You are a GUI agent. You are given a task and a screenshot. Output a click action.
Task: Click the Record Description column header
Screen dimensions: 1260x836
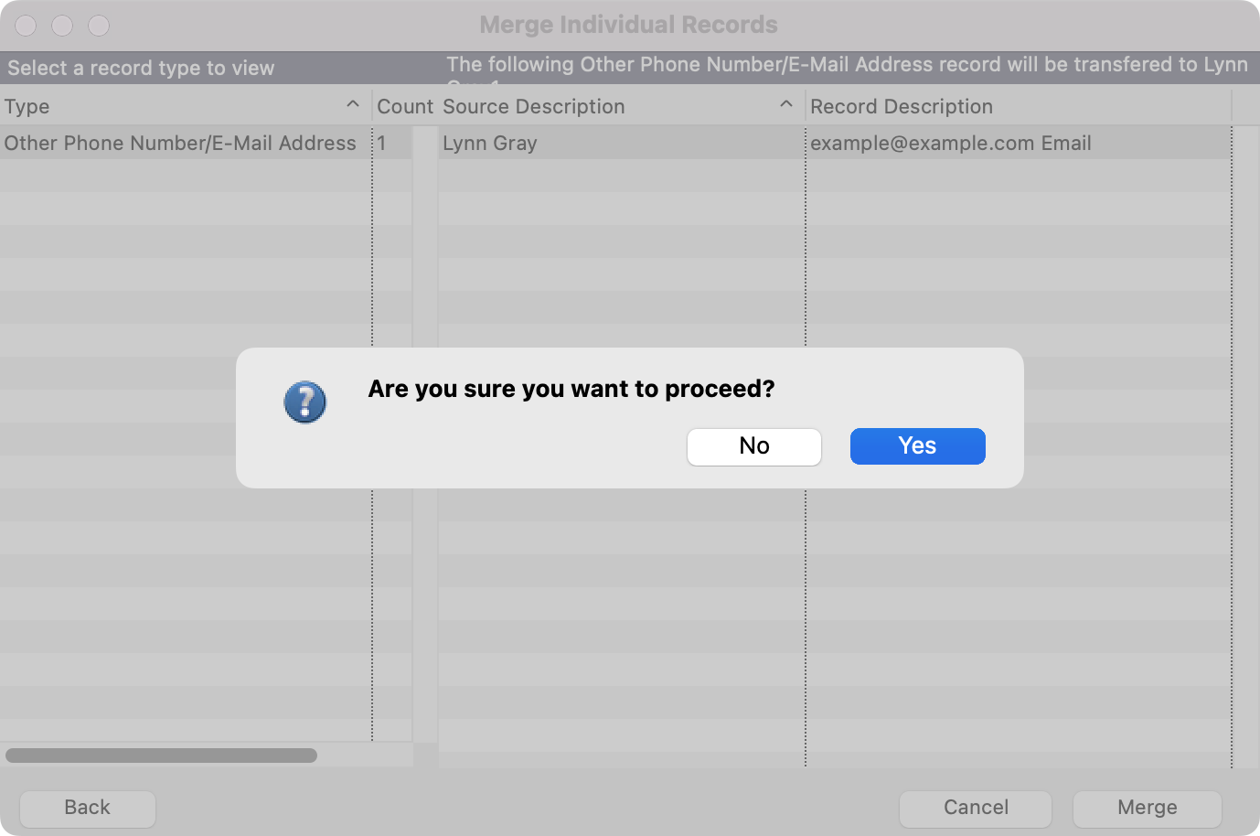pyautogui.click(x=901, y=106)
